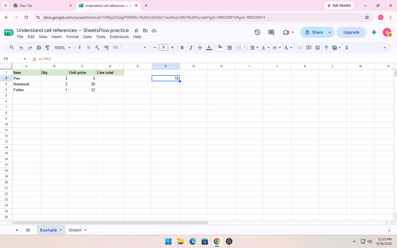This screenshot has width=397, height=248.
Task: Open the Extensions menu
Action: 119,37
